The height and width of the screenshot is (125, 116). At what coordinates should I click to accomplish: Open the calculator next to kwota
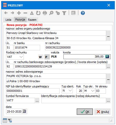pyautogui.click(x=107, y=57)
